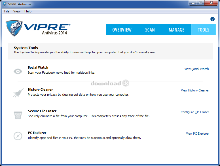Click 'The System Tools provide you' description
The height and width of the screenshot is (166, 220).
coord(84,52)
